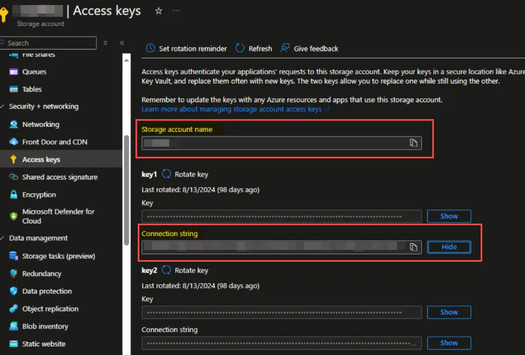Clear the sidebar search with the X icon
The height and width of the screenshot is (355, 525).
click(106, 43)
